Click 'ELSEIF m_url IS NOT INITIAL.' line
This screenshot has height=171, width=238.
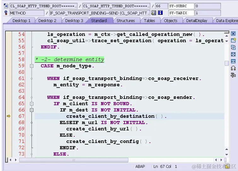(x=104, y=123)
